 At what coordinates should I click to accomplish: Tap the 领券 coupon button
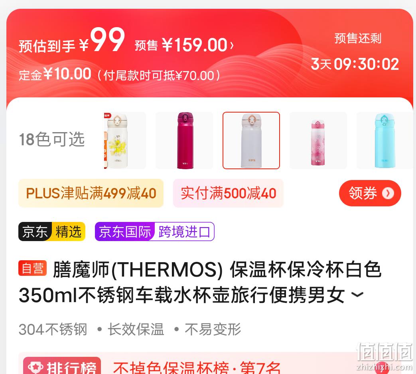click(370, 193)
